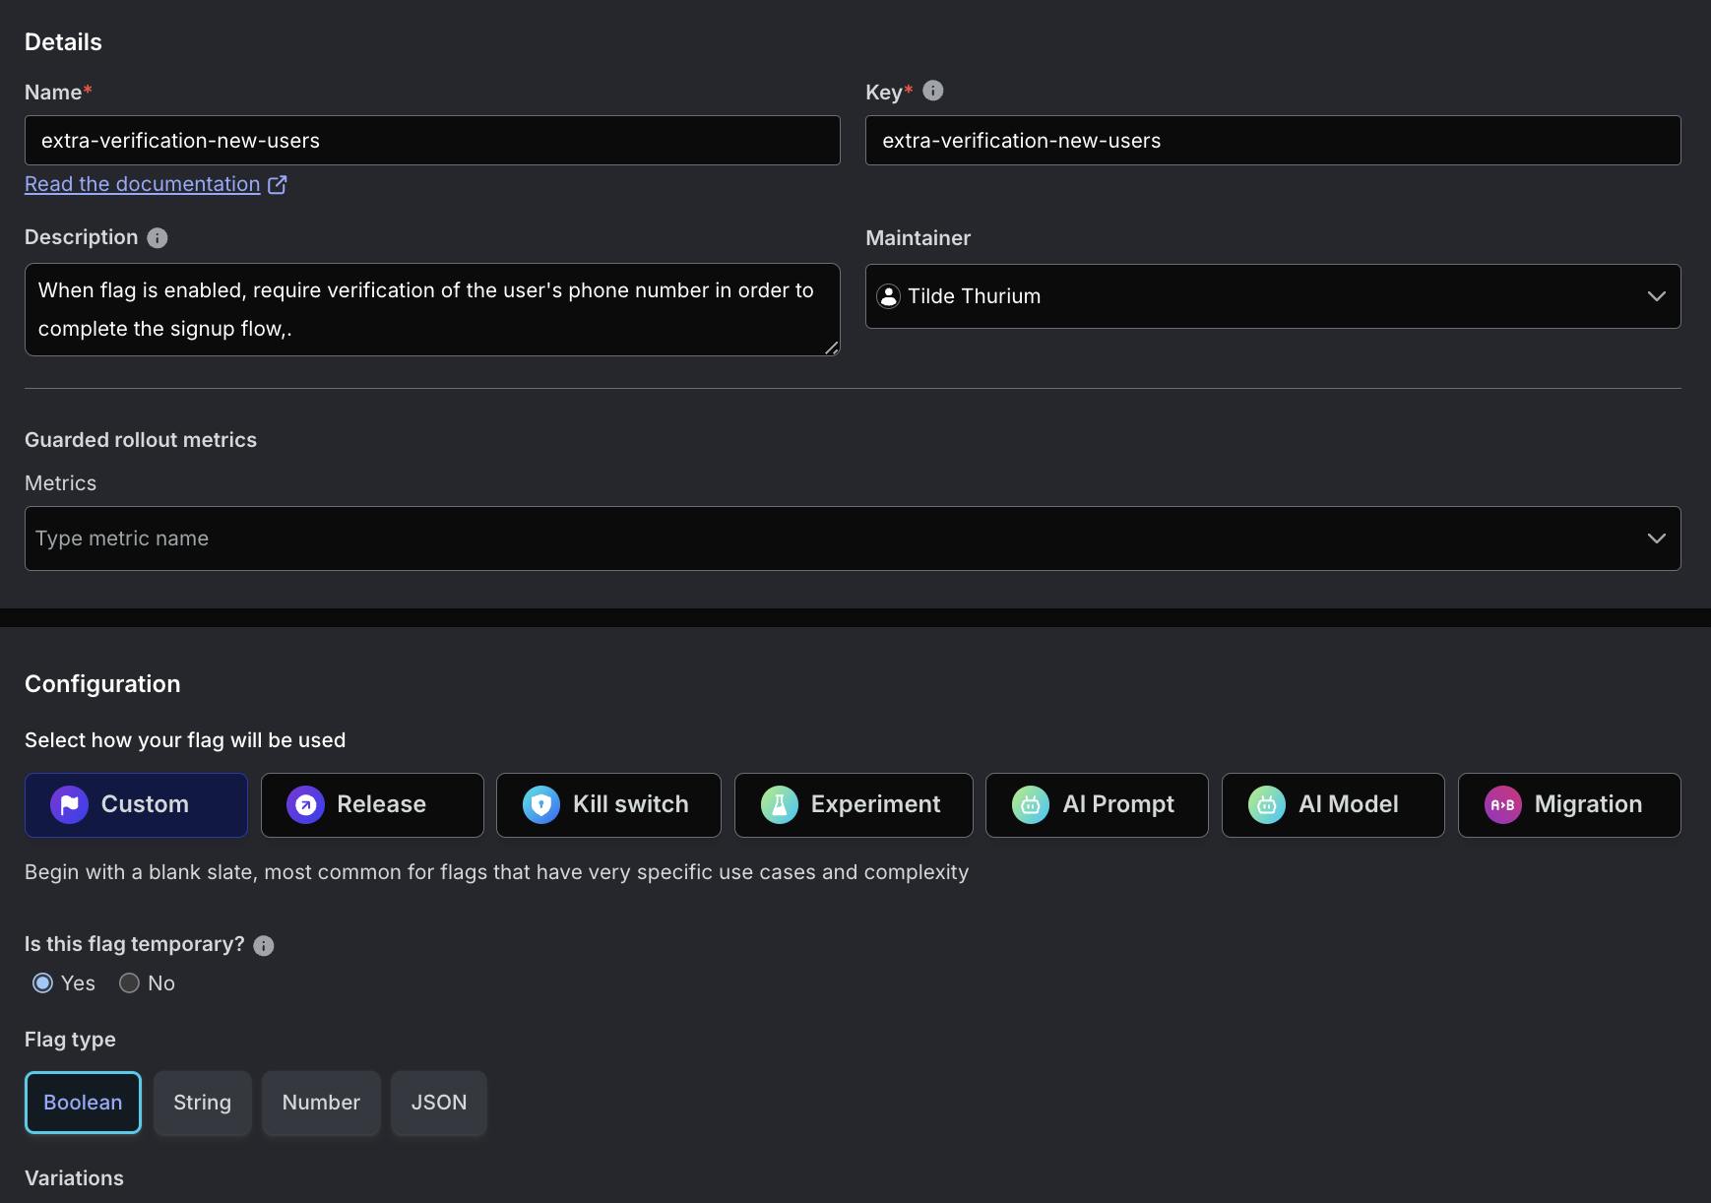
Task: Choose the Experiment flag template
Action: (x=854, y=805)
